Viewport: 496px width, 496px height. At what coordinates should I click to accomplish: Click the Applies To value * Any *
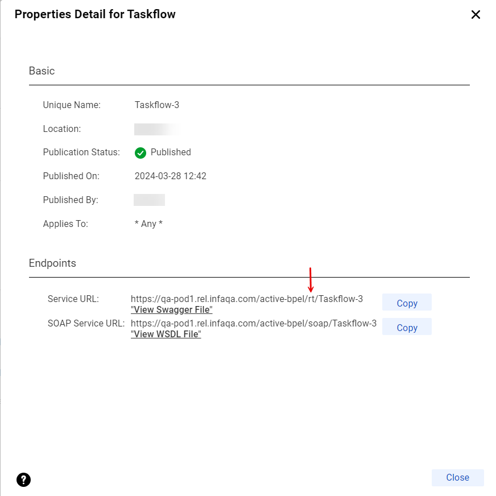148,224
